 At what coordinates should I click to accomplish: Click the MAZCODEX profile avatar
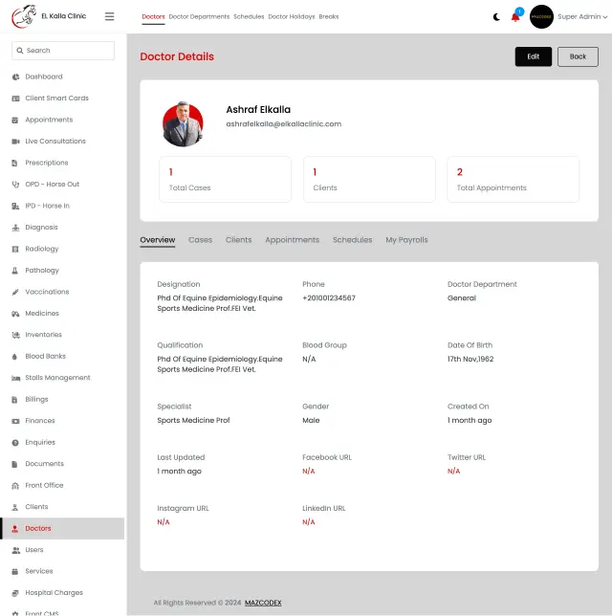[x=541, y=17]
